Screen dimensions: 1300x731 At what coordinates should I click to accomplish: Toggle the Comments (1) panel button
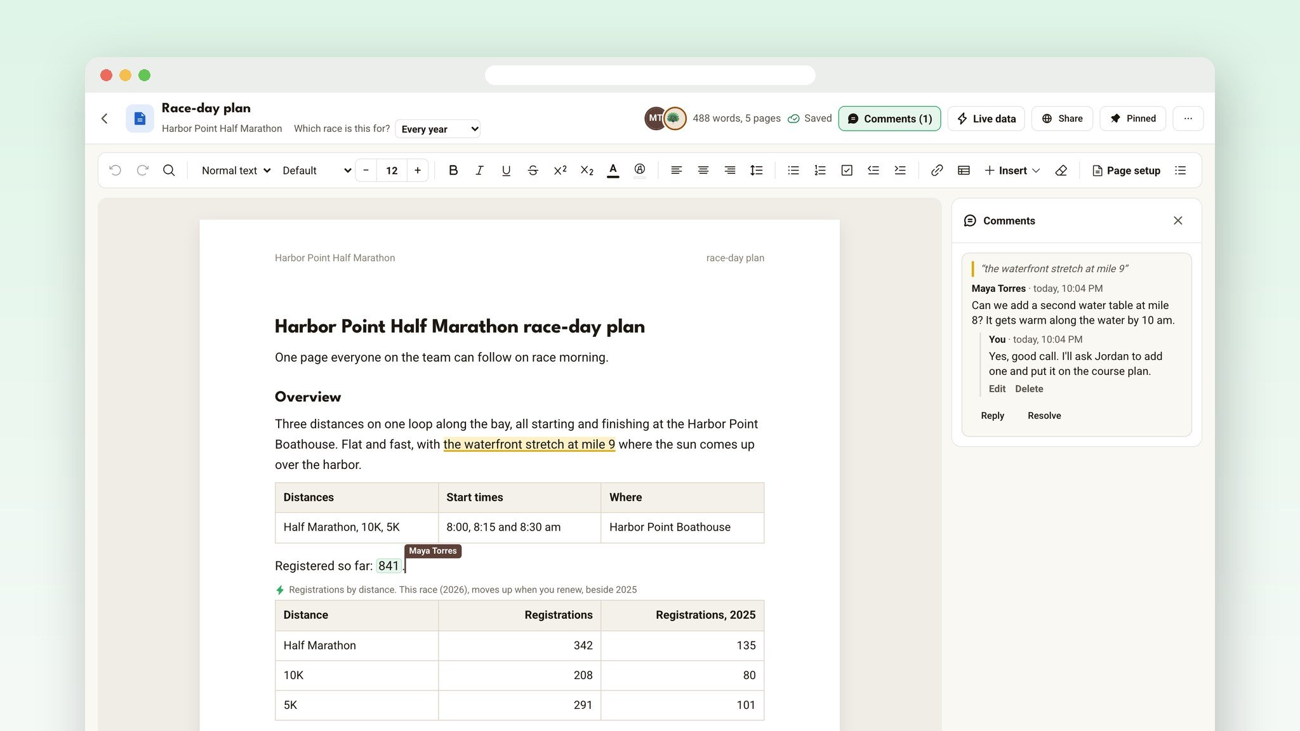(x=889, y=119)
